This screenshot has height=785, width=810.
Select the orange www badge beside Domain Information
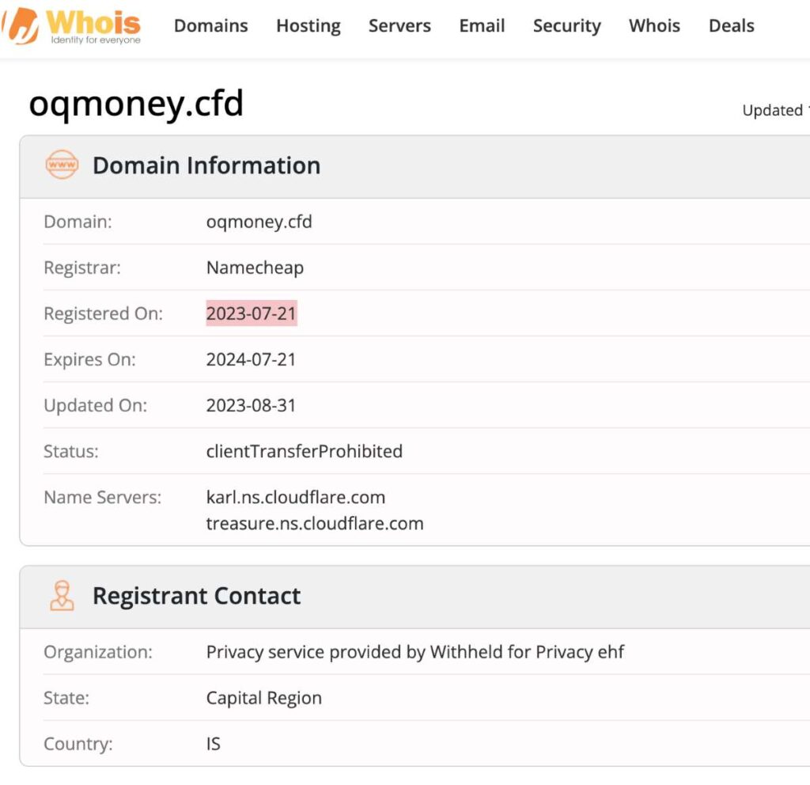(x=62, y=165)
